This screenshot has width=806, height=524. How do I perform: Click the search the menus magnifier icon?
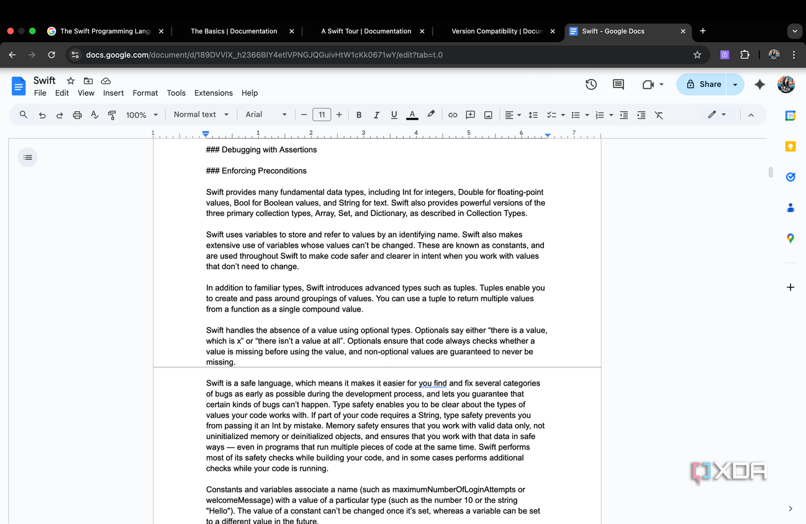(24, 115)
